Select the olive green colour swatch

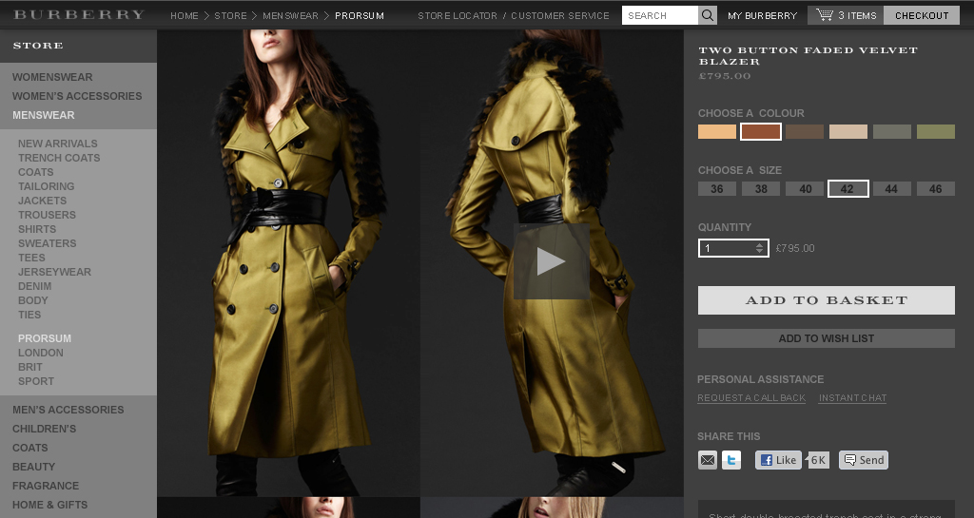pos(936,132)
